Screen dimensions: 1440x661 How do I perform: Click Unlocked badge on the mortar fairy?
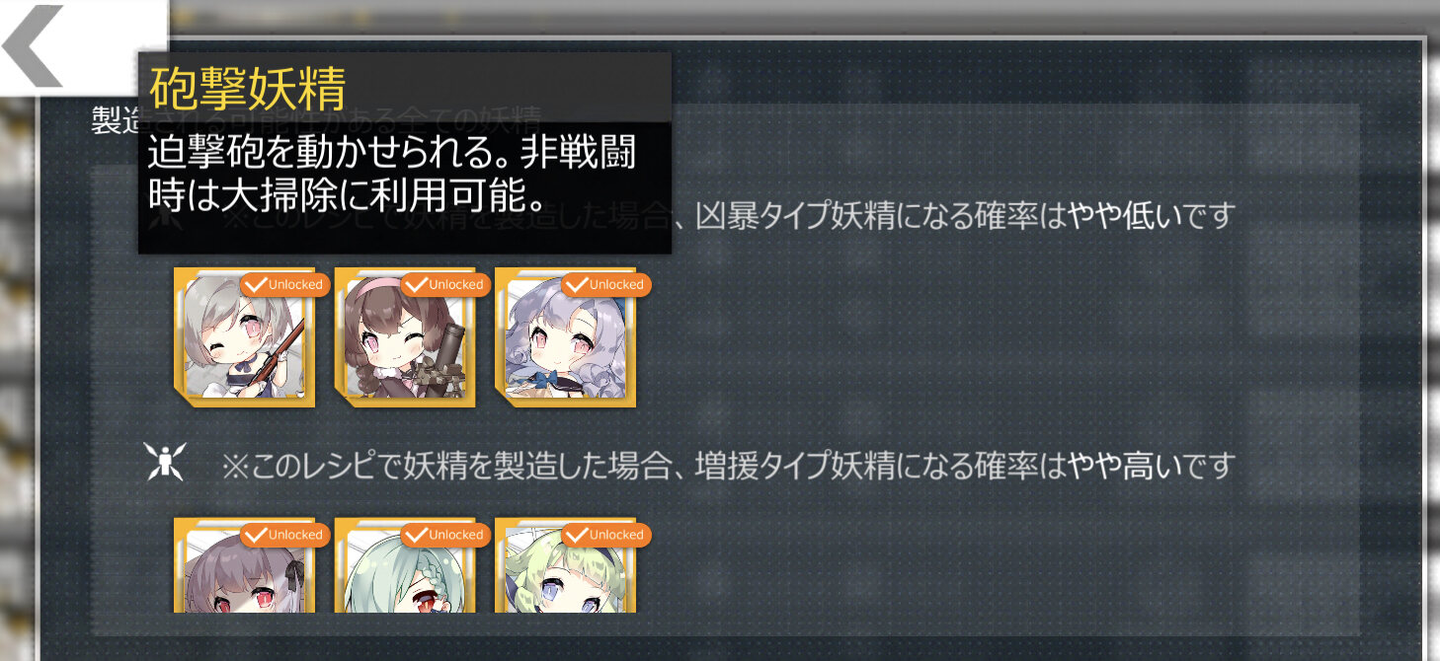click(x=444, y=284)
